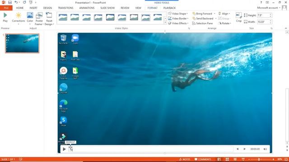Click Bring Forward
The image size is (289, 162).
click(x=202, y=13)
